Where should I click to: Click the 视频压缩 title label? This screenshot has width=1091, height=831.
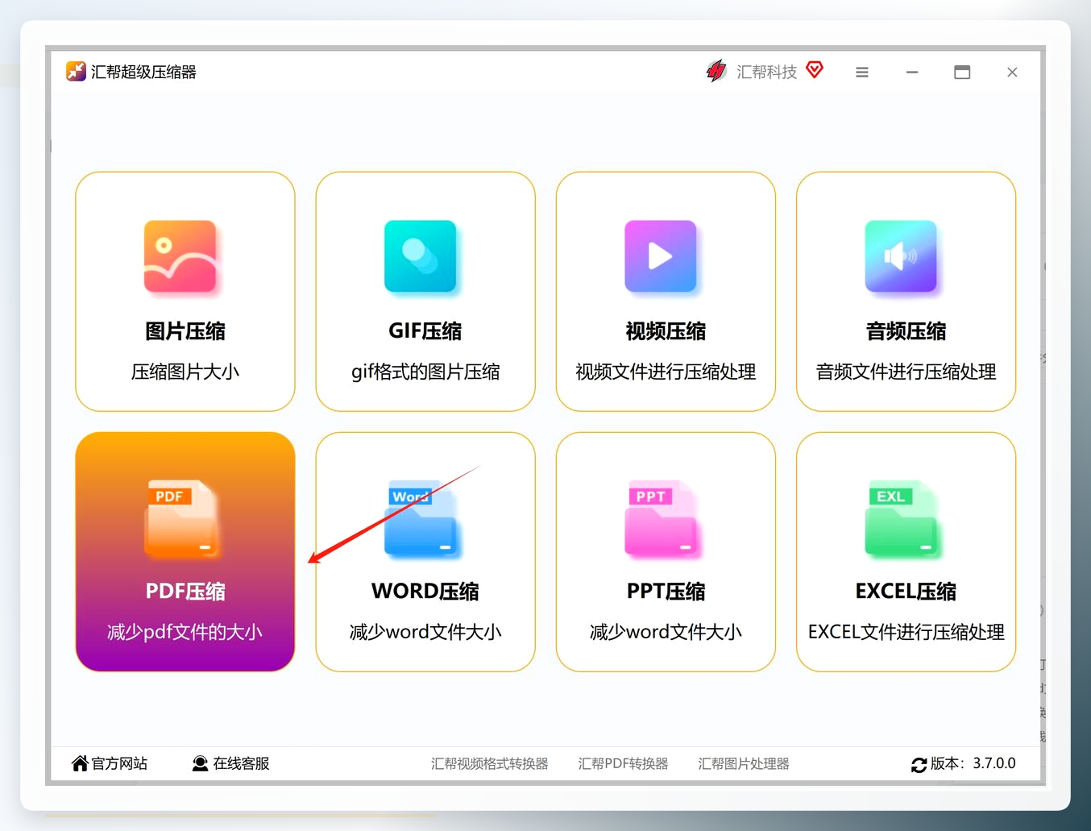click(x=666, y=330)
